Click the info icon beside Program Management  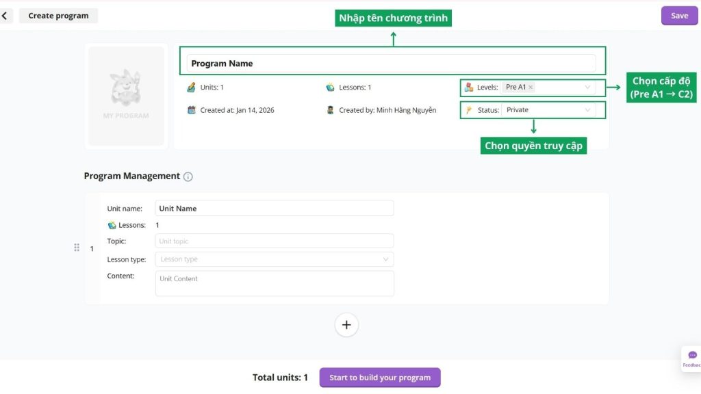coord(188,176)
